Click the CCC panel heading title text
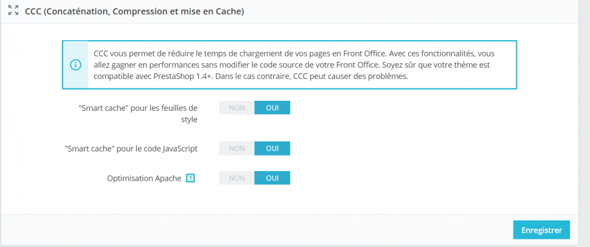 (x=135, y=11)
